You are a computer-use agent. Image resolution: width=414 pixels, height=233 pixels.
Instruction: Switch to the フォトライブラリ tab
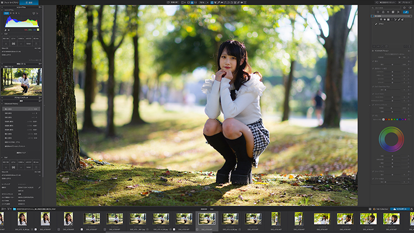tap(11, 3)
